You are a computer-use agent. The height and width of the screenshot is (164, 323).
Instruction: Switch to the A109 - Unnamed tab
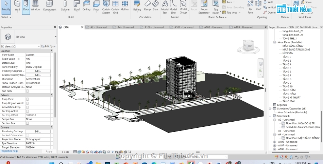(x=243, y=27)
